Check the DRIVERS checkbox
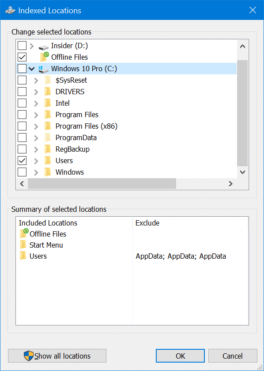The image size is (264, 371). pos(22,92)
